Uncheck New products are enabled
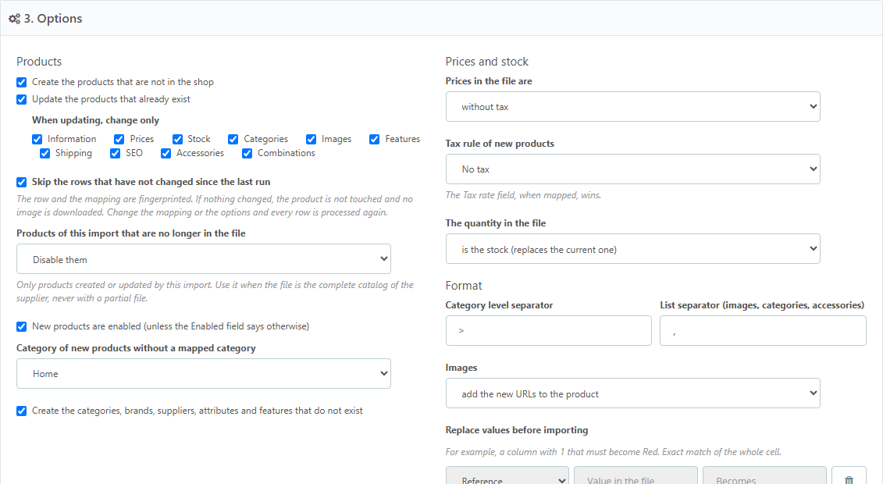 pos(21,326)
